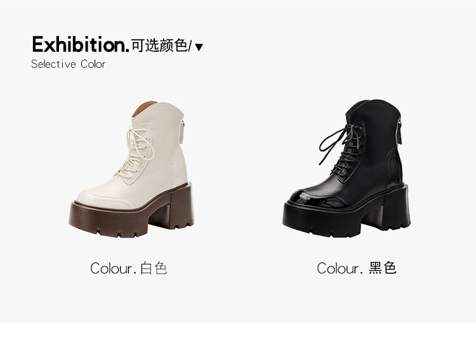This screenshot has height=338, width=476.
Task: Click the '可选颜色' heading text
Action: coord(159,46)
